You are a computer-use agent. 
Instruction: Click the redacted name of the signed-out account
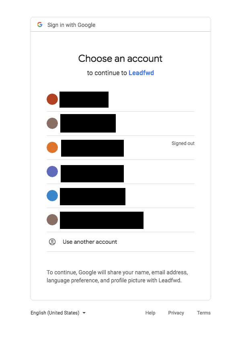(92, 148)
